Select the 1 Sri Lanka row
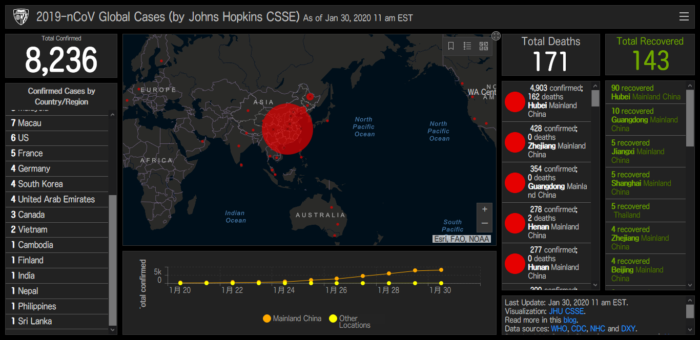700x340 pixels. pos(57,322)
